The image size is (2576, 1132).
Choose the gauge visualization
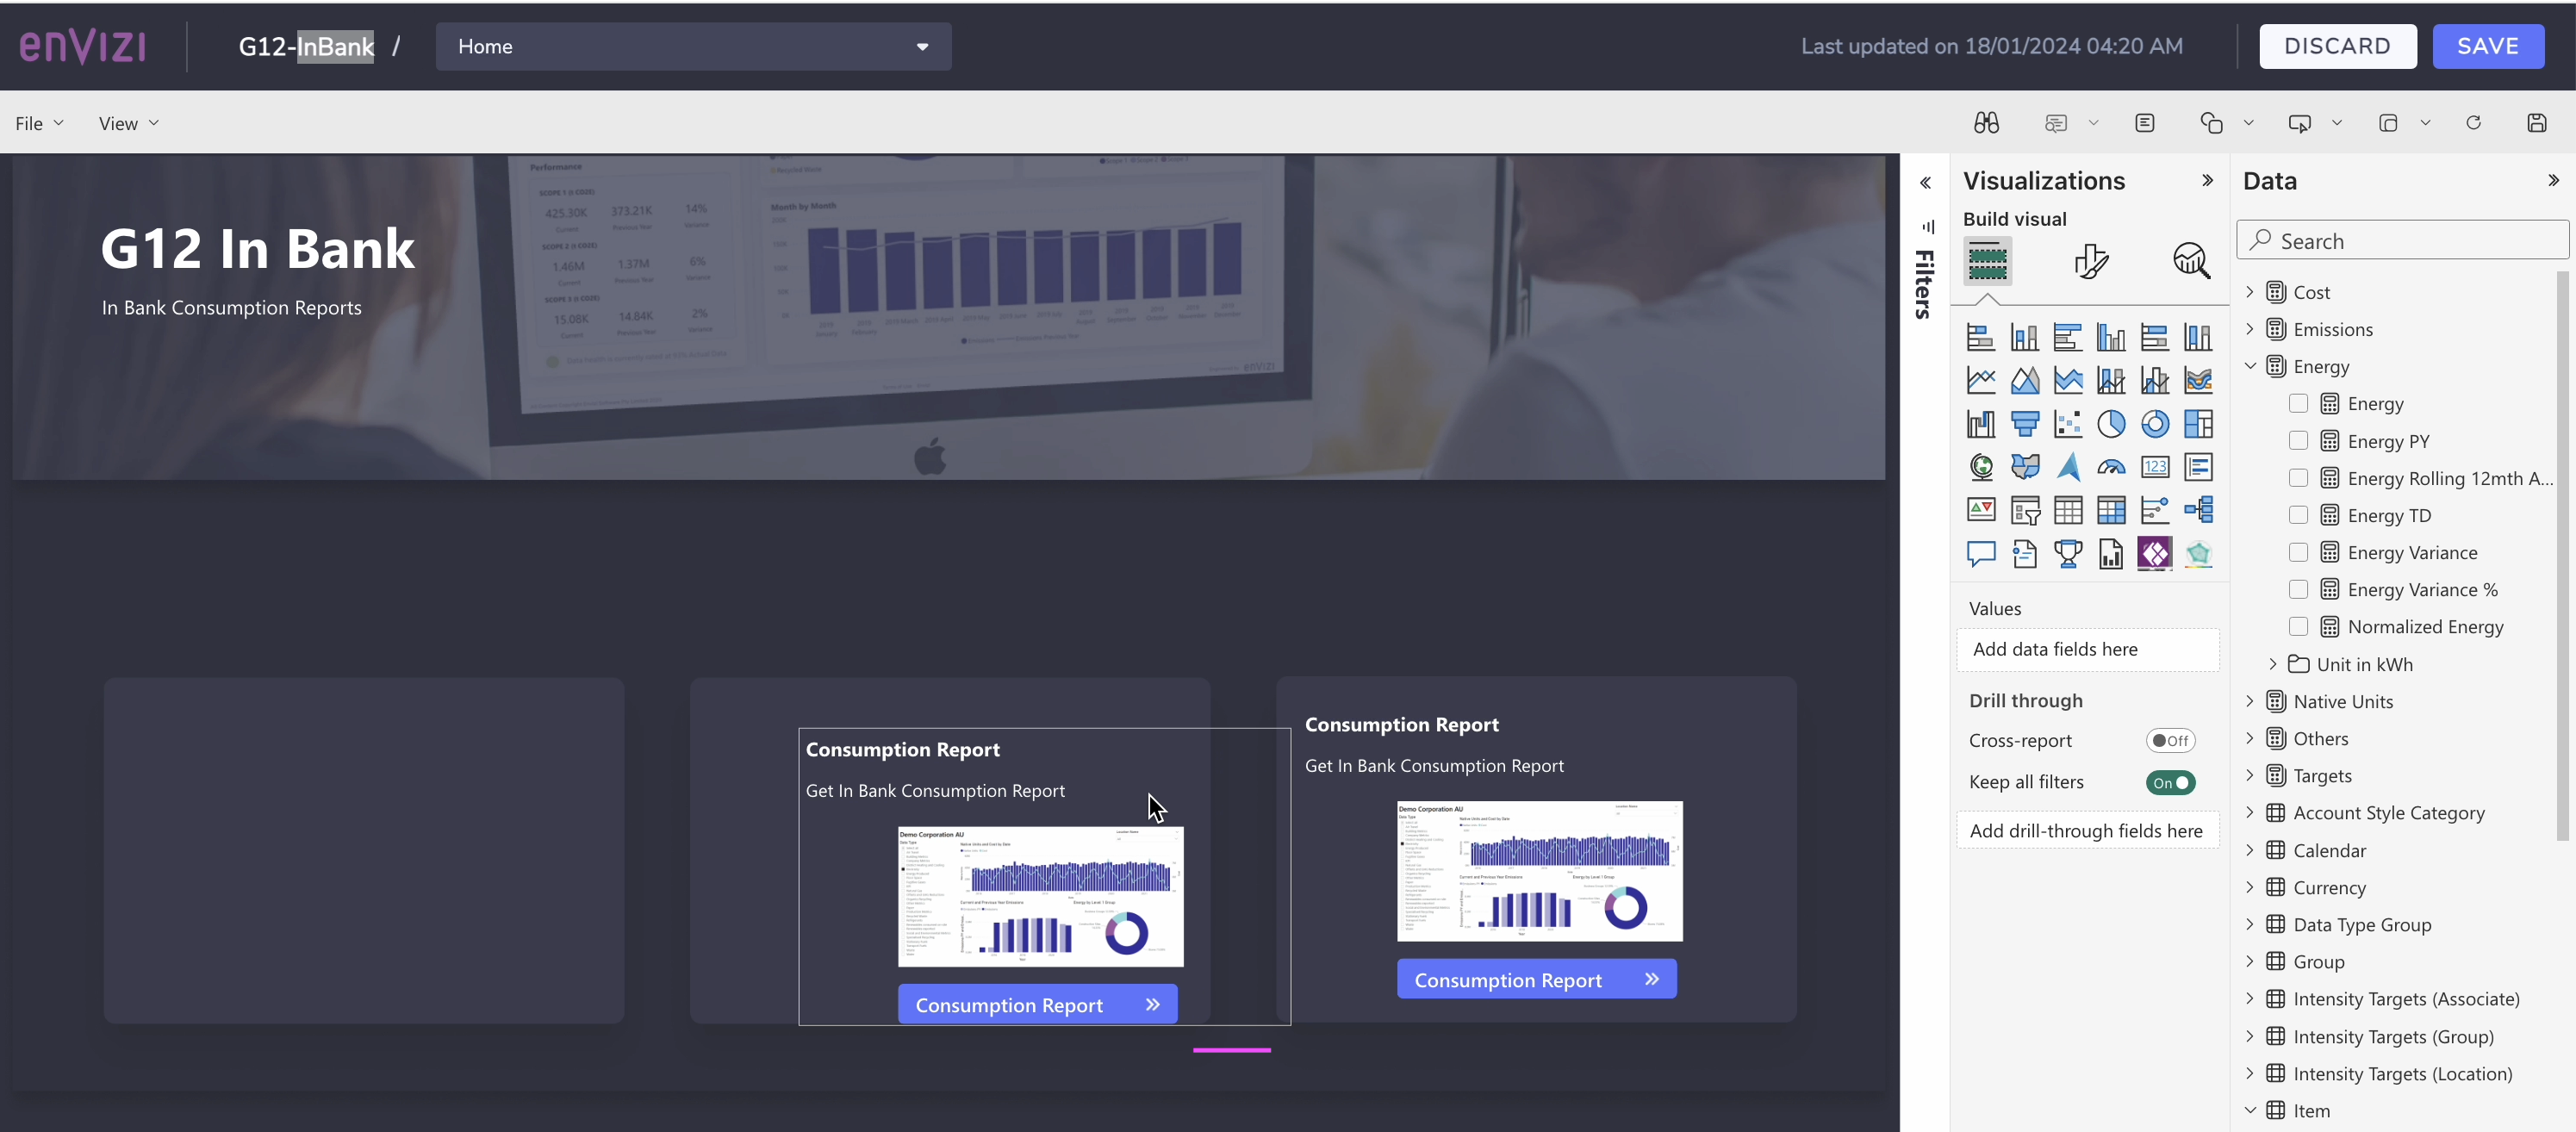tap(2112, 467)
